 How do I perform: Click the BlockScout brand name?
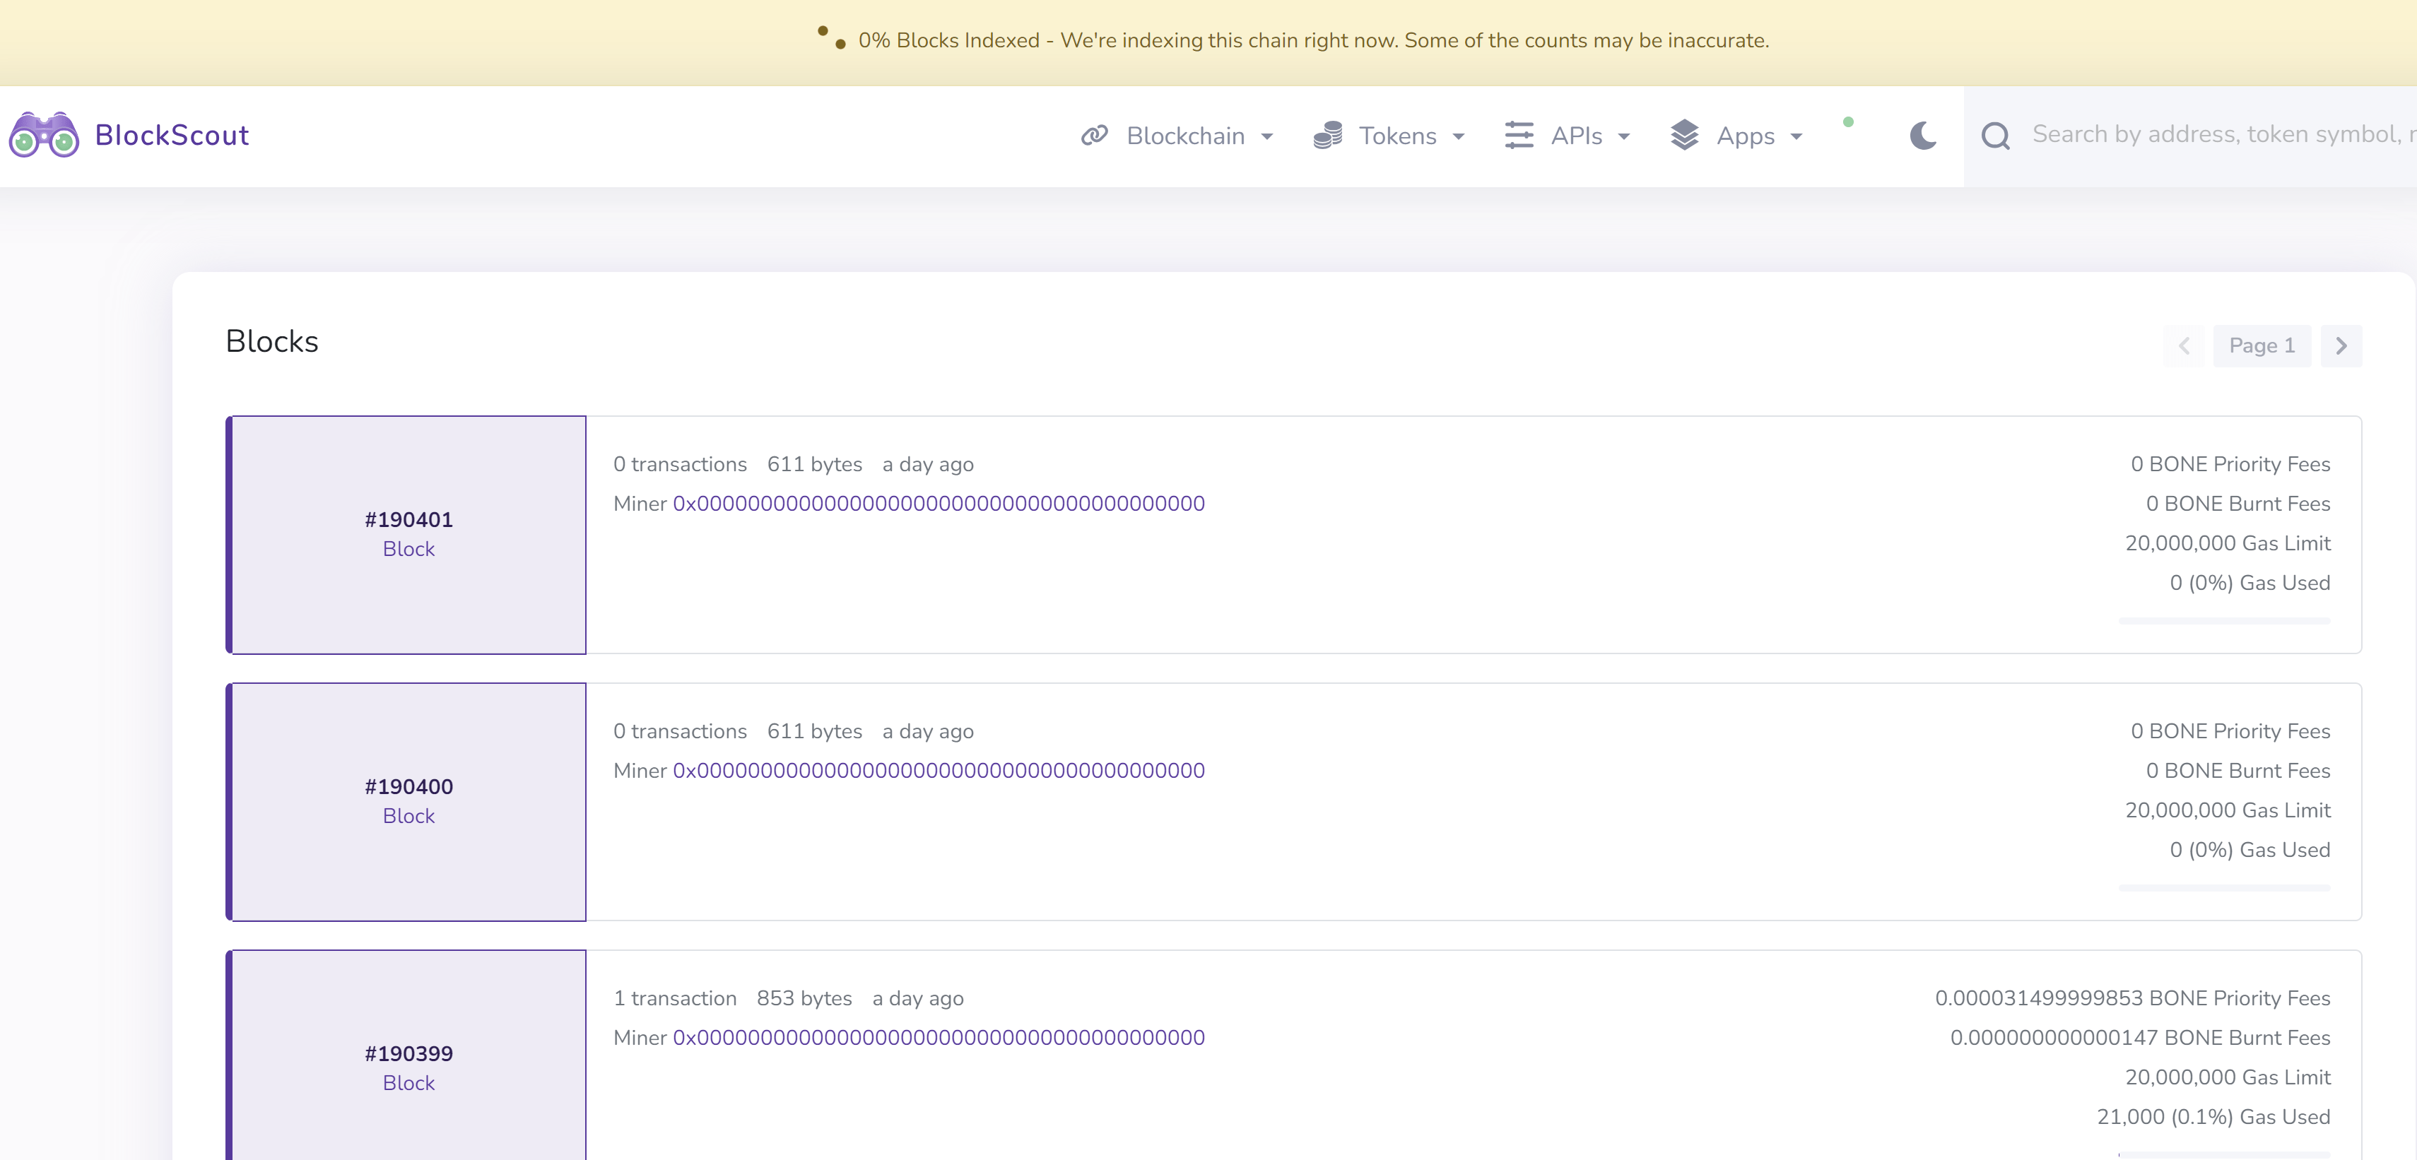click(x=172, y=135)
